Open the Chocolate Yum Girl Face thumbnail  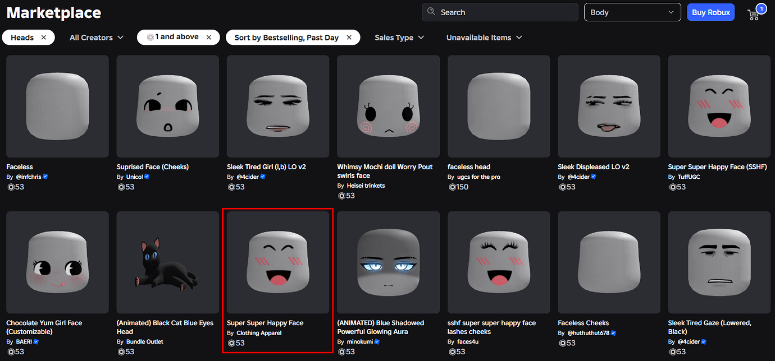click(57, 262)
